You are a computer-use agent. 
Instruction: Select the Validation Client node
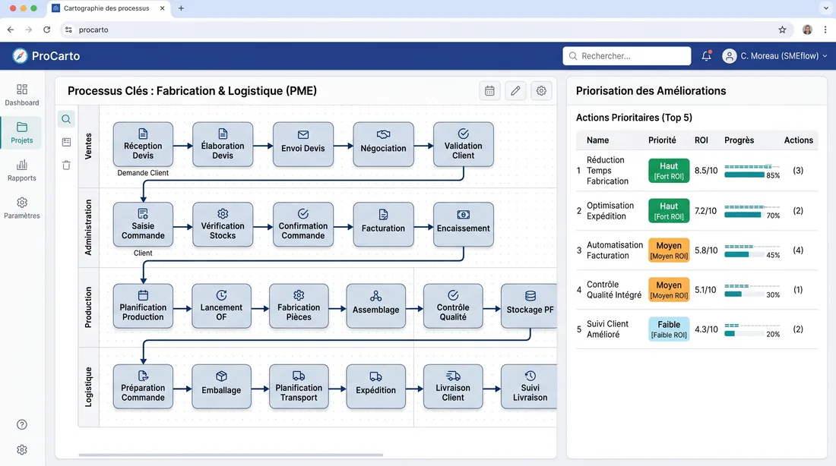coord(464,144)
